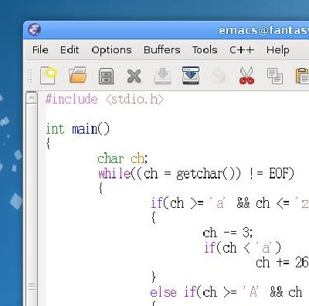
Task: Click the 'ch += 26' statement
Action: [282, 263]
